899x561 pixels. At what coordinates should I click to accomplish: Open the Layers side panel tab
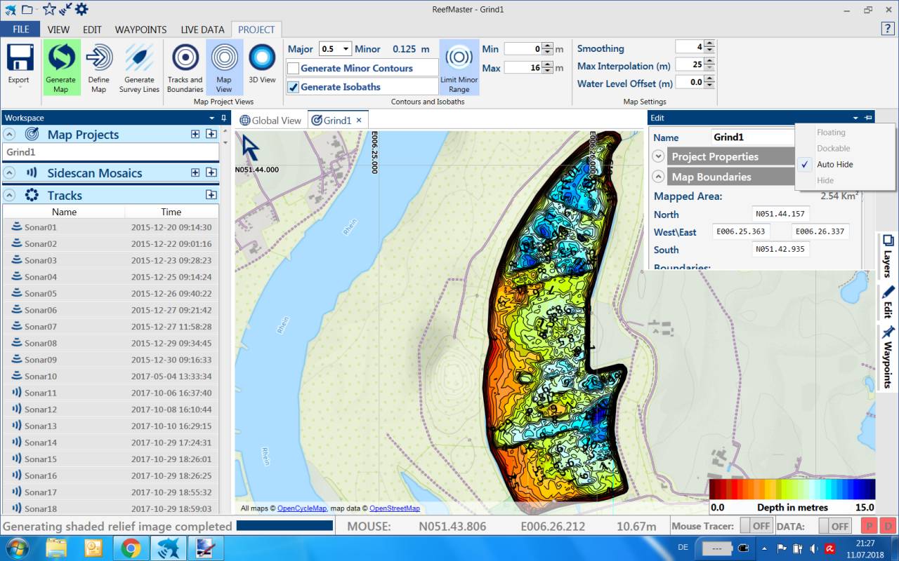point(887,256)
